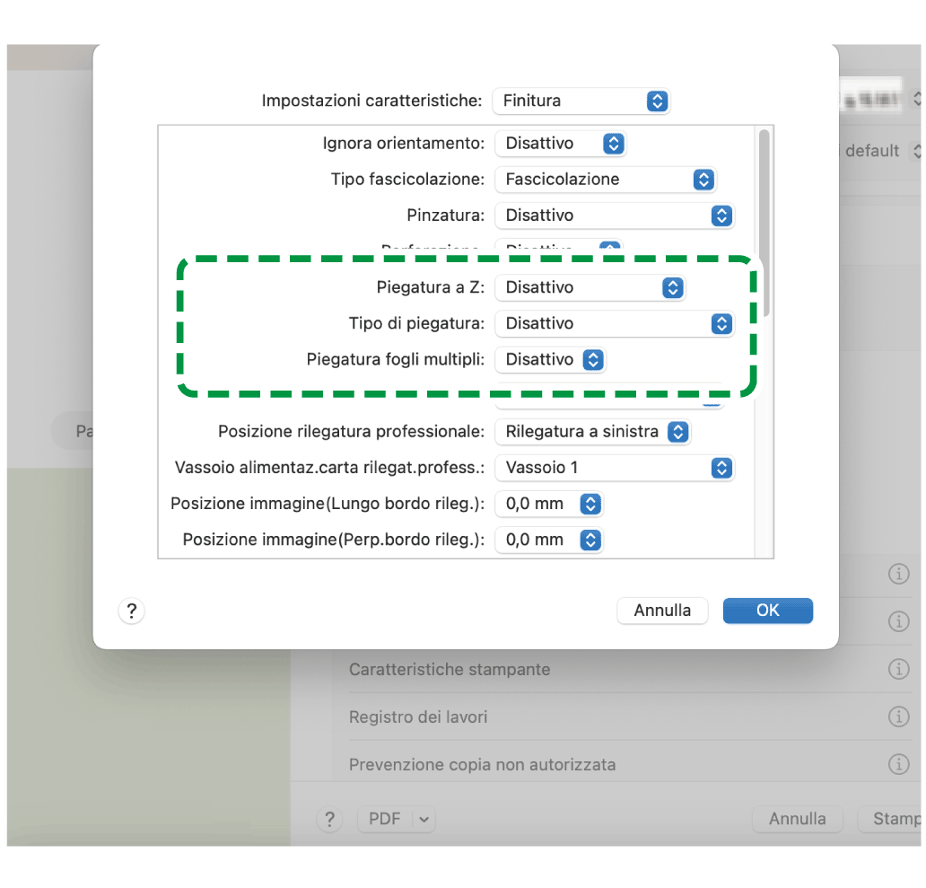
Task: Open the Pinzatura dropdown
Action: (x=614, y=215)
